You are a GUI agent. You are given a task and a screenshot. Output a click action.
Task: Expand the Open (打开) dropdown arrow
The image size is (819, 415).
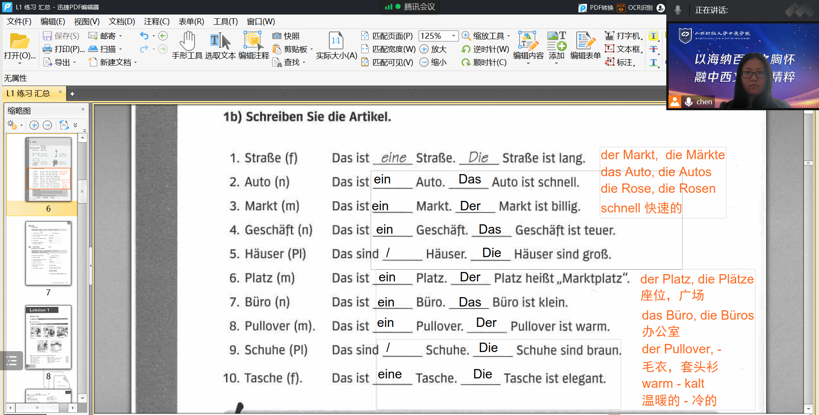(x=20, y=63)
